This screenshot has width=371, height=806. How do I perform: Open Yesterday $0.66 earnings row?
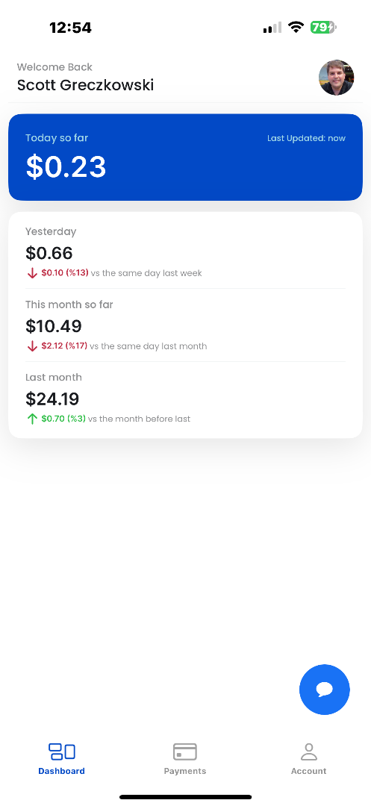[x=185, y=252]
